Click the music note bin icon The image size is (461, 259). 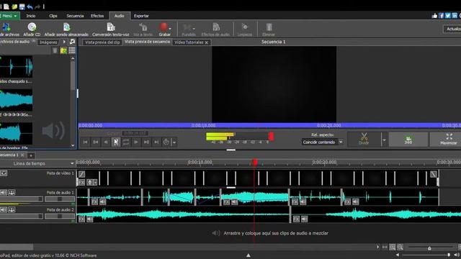pos(72,42)
